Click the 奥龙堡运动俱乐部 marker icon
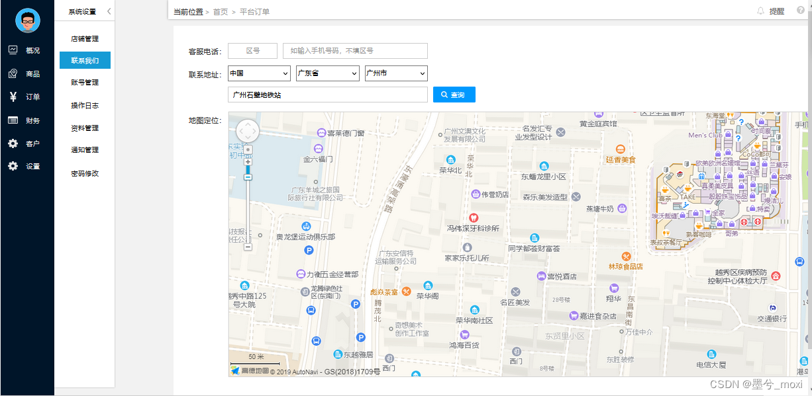The width and height of the screenshot is (812, 396). [x=305, y=226]
